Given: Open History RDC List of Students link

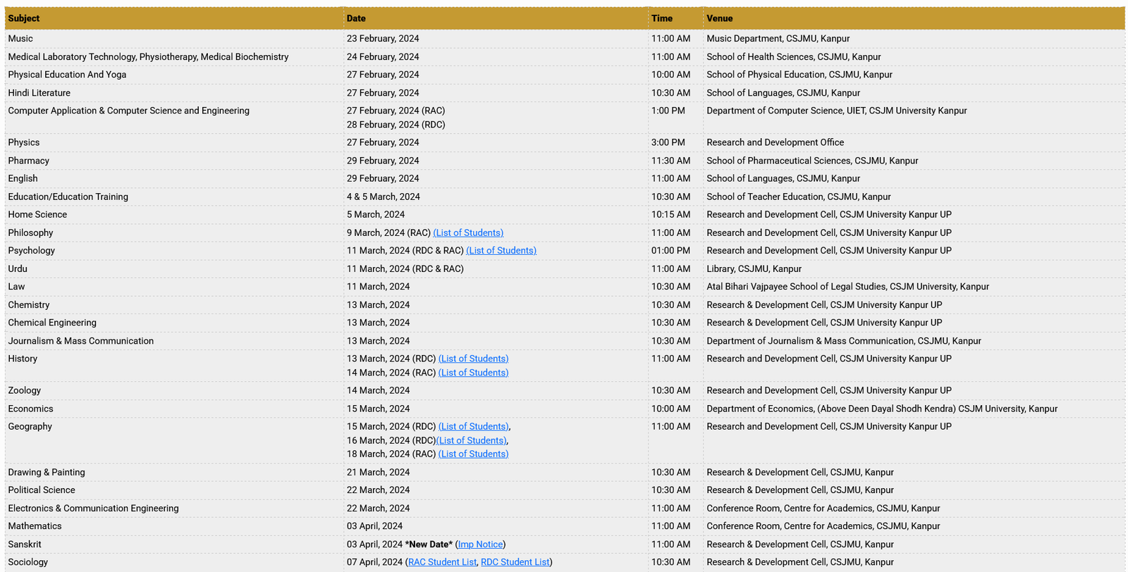Looking at the screenshot, I should (x=473, y=359).
